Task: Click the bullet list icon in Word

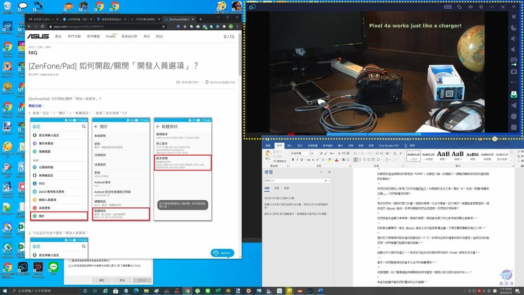Action: tap(356, 154)
